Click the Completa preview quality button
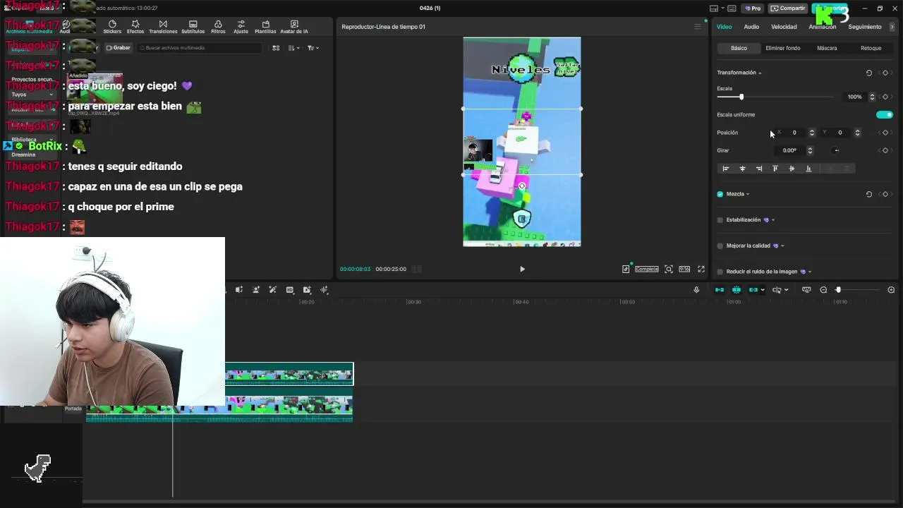903x508 pixels. click(x=646, y=269)
